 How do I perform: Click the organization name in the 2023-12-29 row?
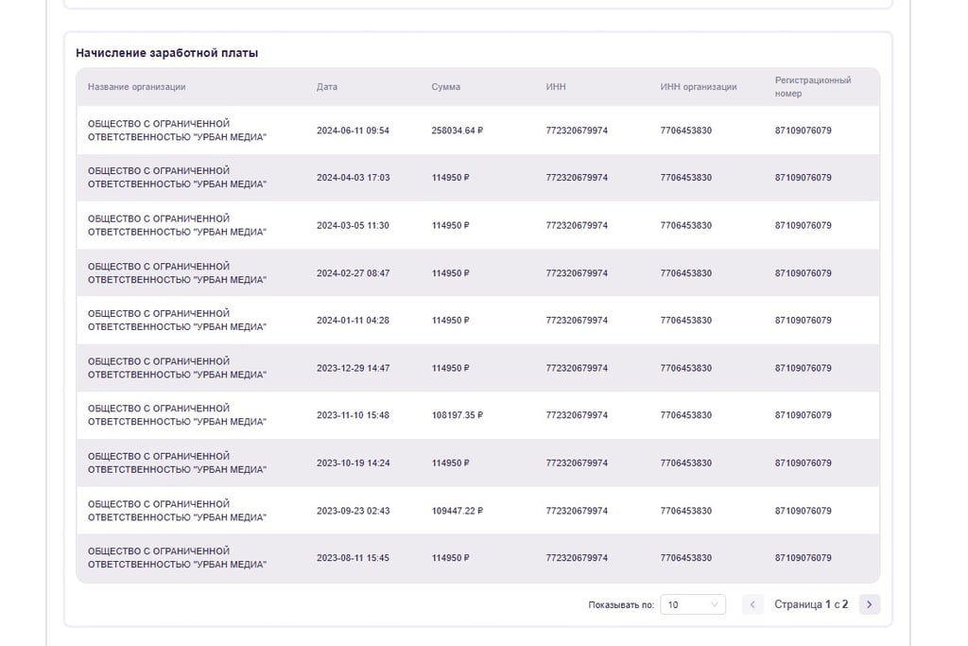(x=177, y=368)
